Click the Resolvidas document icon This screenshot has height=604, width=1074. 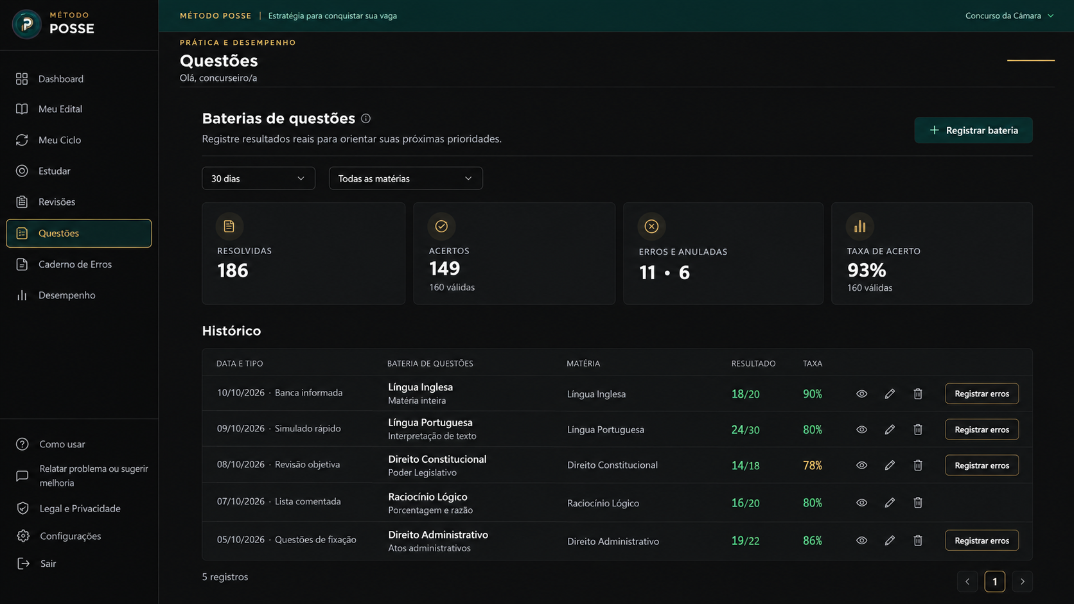tap(229, 226)
